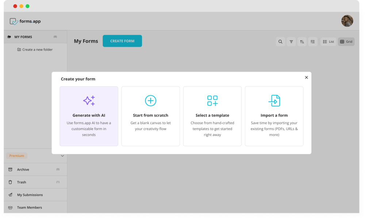Expand the Premium section chevron
Viewport: 365px width, 219px height.
click(x=62, y=156)
